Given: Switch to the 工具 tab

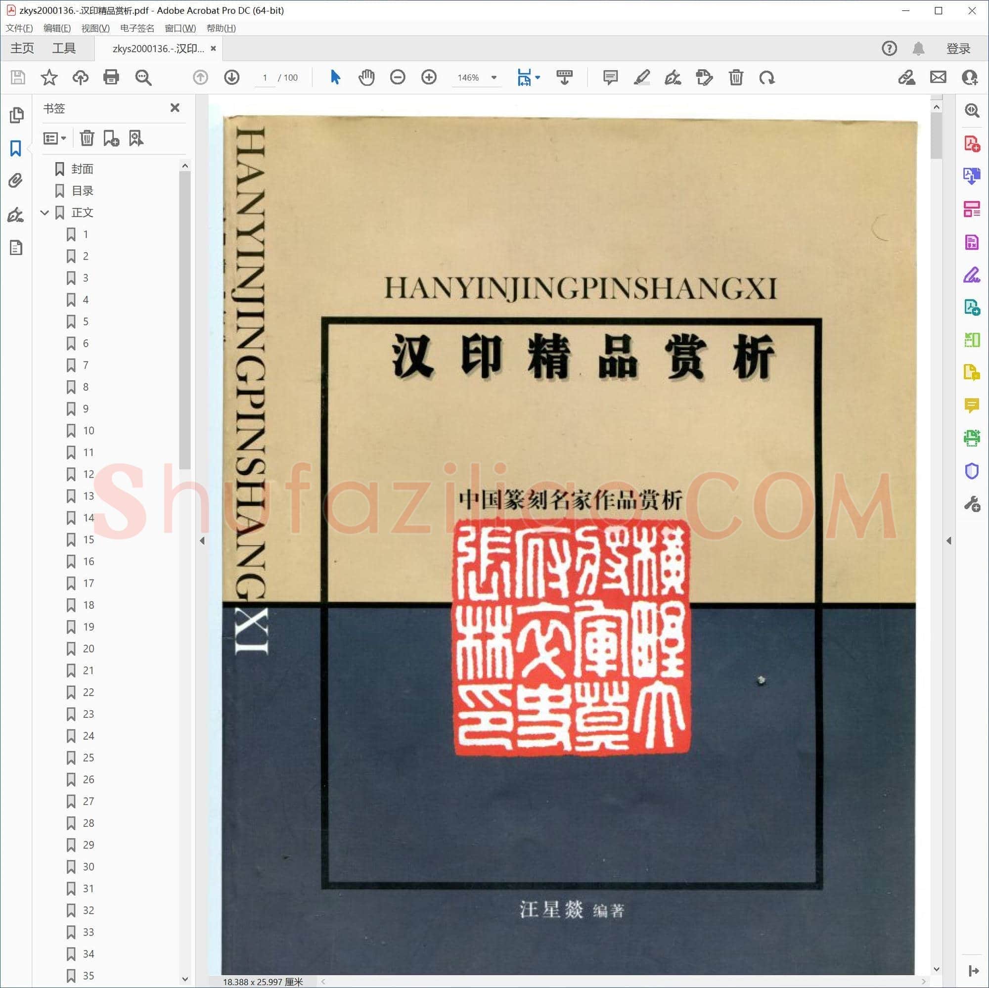Looking at the screenshot, I should 64,48.
